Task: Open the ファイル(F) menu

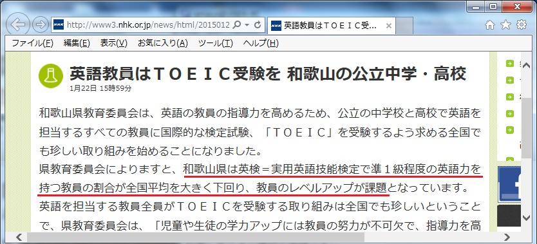Action: [32, 44]
